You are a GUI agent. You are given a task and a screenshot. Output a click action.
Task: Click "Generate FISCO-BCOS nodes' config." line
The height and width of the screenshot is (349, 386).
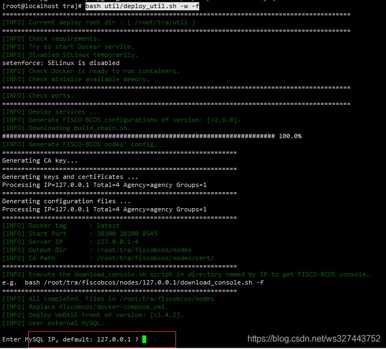(x=80, y=145)
